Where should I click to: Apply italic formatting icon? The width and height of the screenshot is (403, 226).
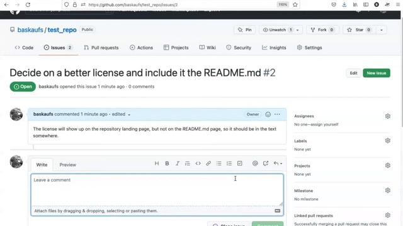(x=178, y=163)
